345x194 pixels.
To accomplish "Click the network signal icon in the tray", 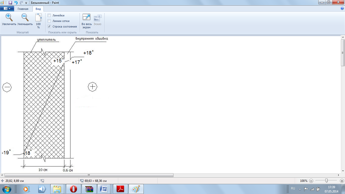I will 312,189.
